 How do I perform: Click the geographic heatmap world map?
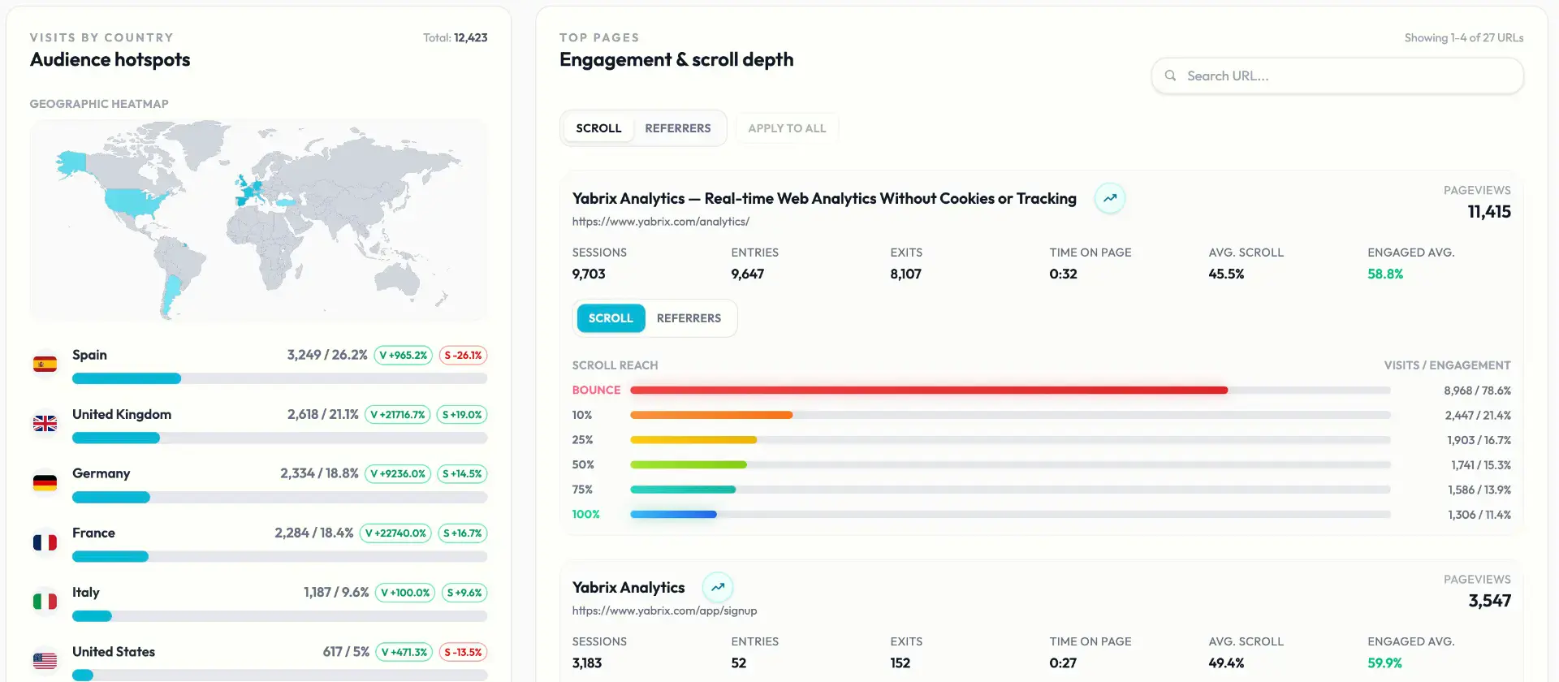pos(258,220)
